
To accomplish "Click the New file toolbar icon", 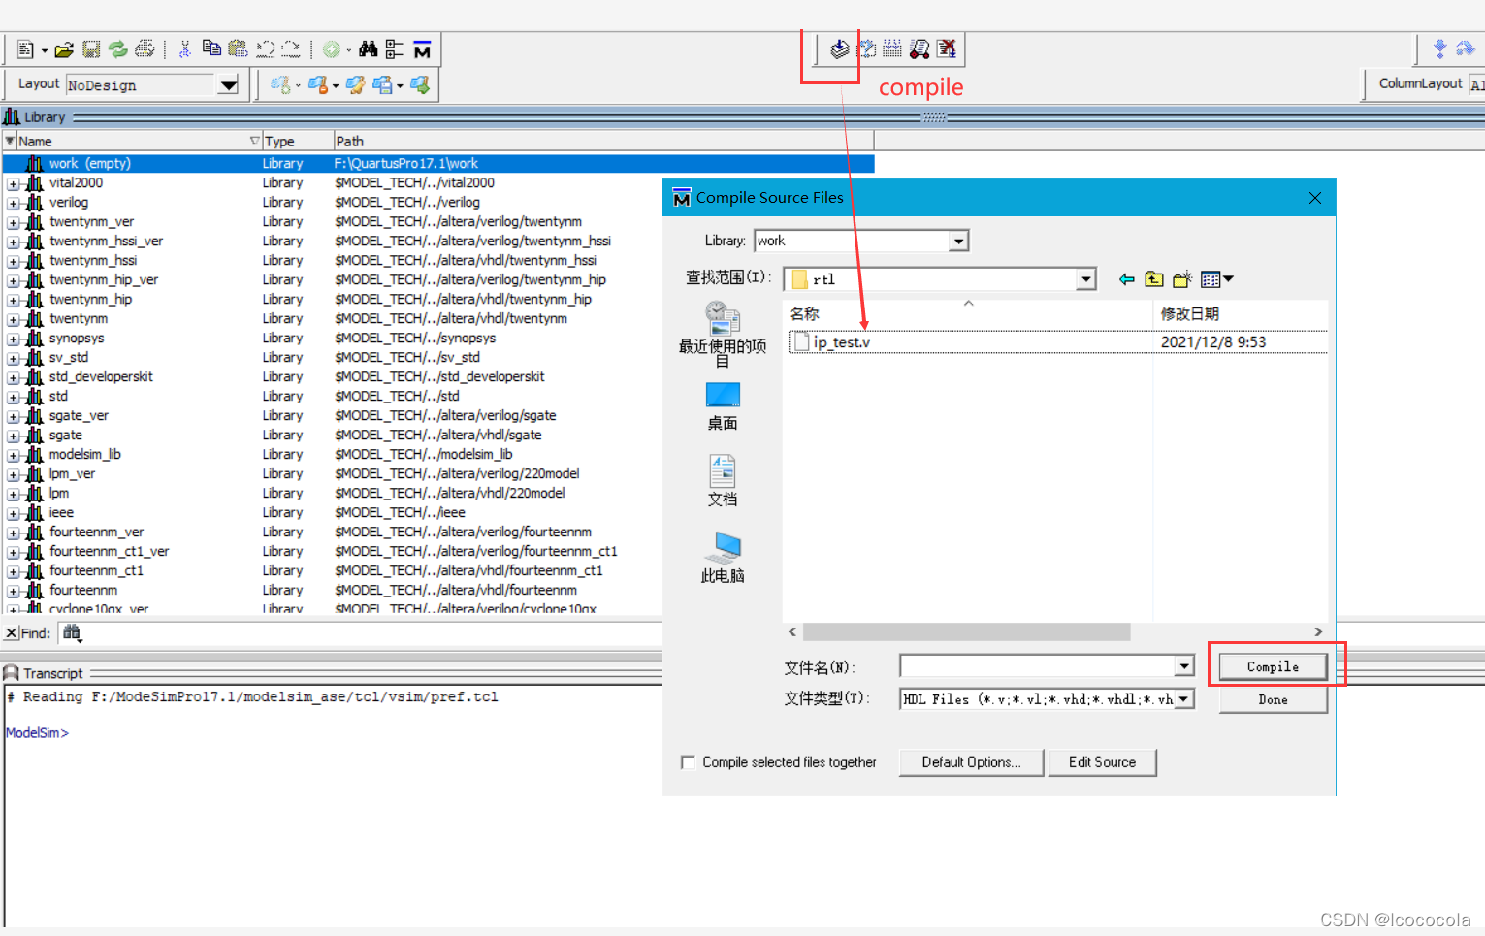I will tap(26, 49).
